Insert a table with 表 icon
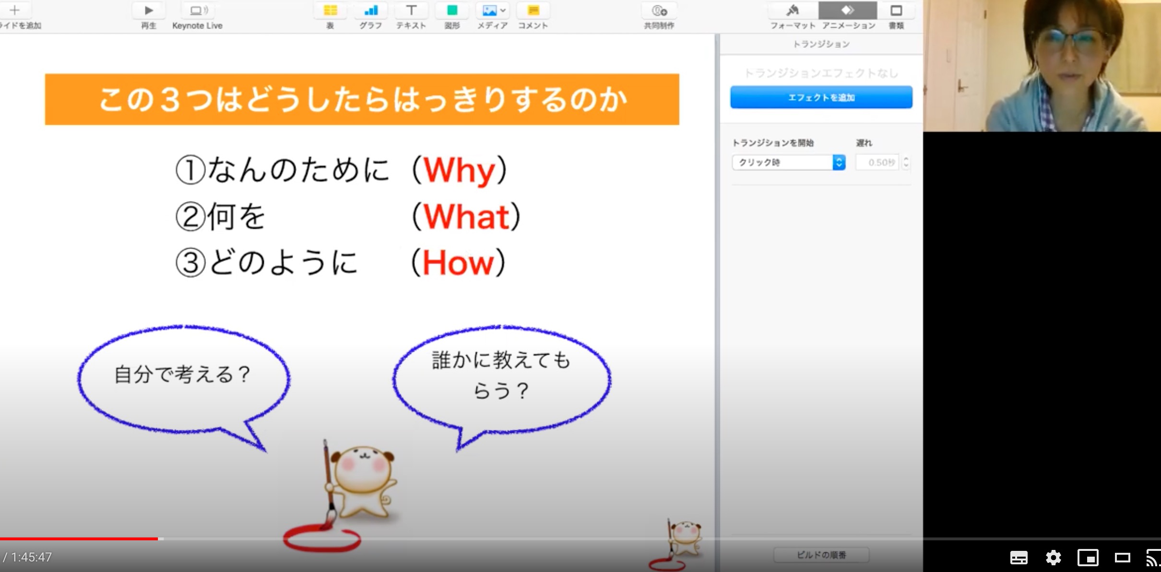1161x572 pixels. 331,10
